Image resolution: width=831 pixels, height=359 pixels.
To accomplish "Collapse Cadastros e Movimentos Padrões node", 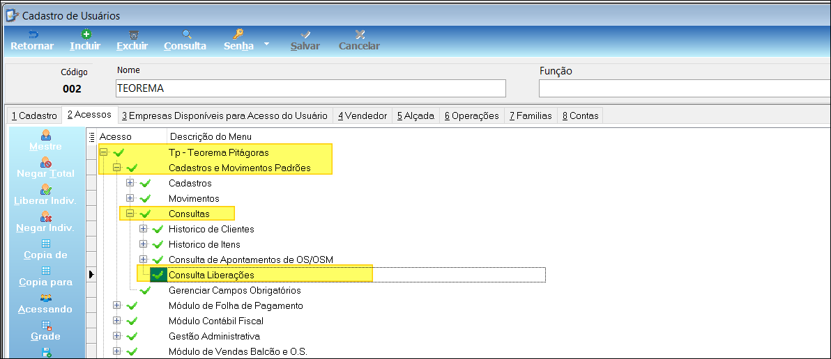I will coord(117,168).
